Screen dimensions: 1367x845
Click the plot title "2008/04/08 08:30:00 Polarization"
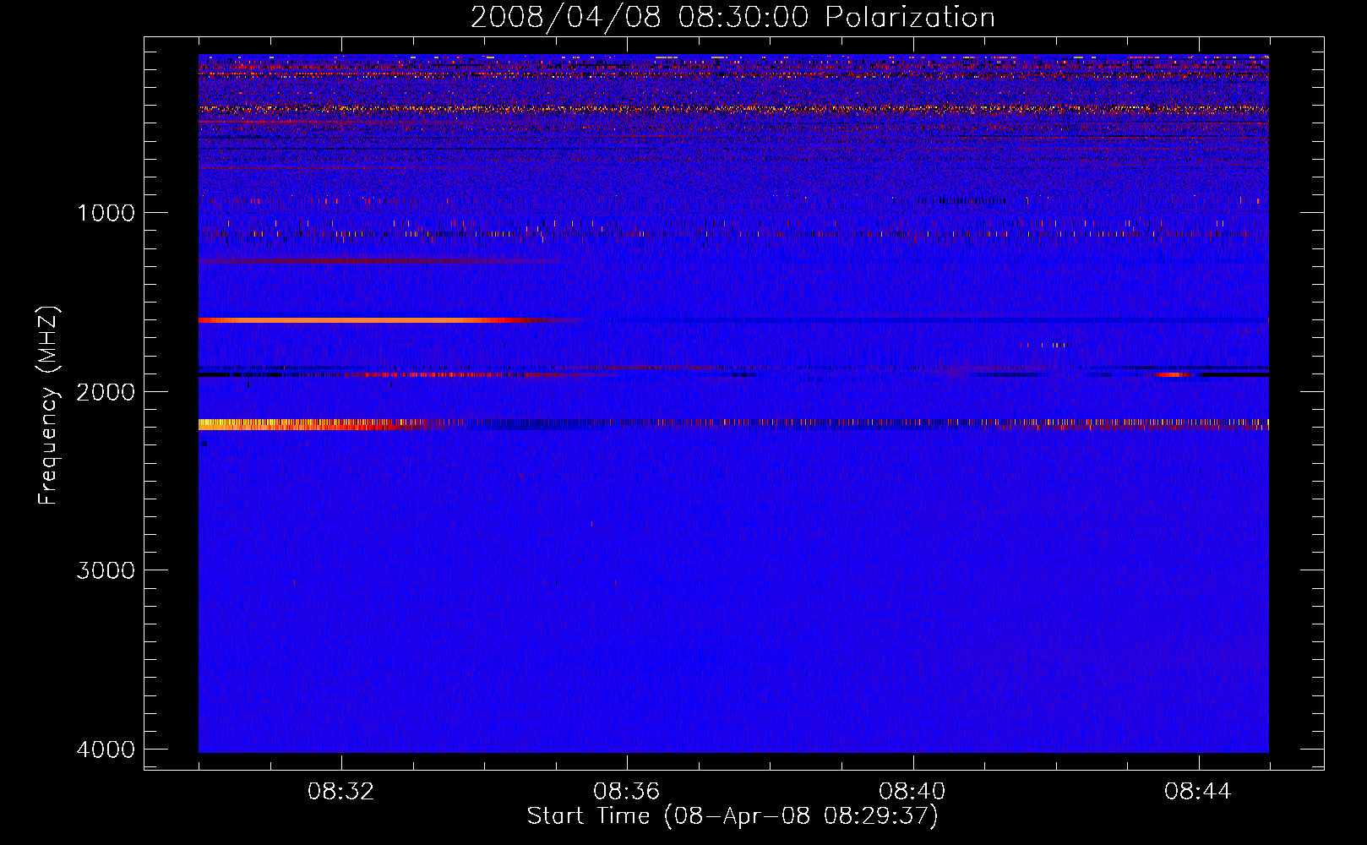tap(733, 18)
